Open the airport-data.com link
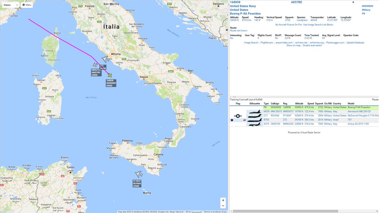The width and height of the screenshot is (379, 213). (284, 43)
